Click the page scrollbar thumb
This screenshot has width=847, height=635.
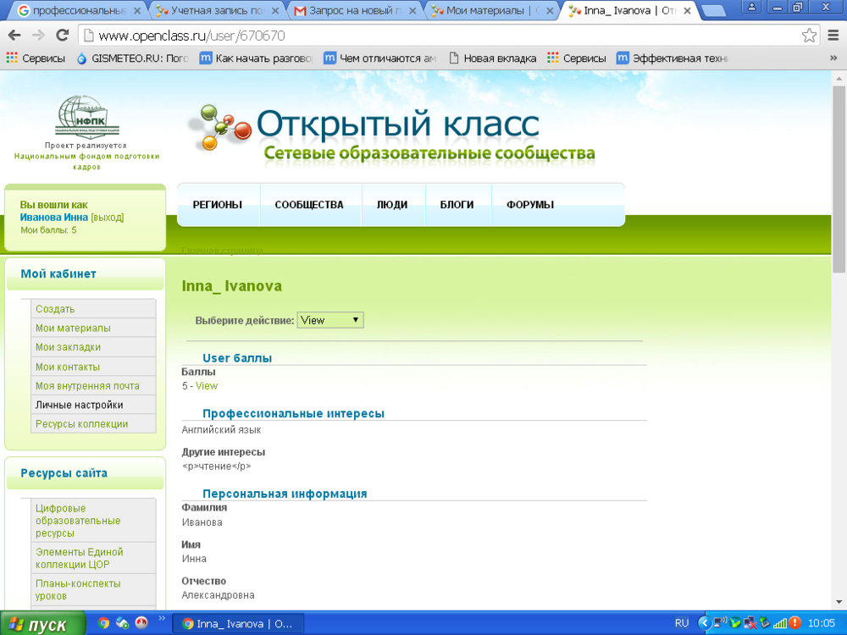(x=839, y=178)
